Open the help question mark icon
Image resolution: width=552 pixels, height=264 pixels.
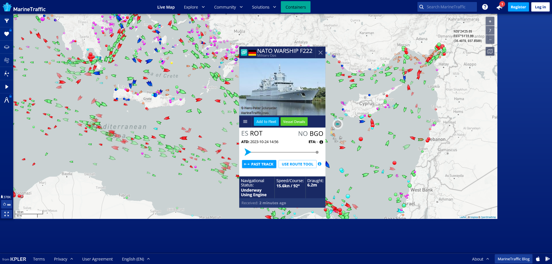click(x=485, y=7)
